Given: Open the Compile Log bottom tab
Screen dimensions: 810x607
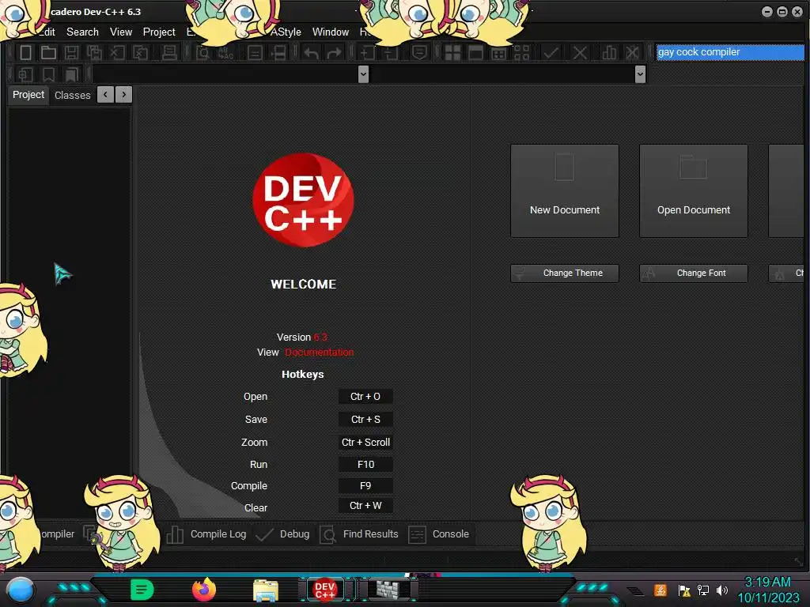Looking at the screenshot, I should [x=207, y=534].
